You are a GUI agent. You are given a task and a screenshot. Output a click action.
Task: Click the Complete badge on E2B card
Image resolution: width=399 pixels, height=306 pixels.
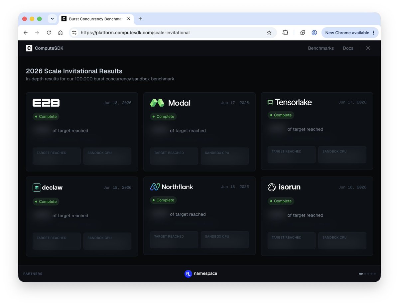[46, 117]
